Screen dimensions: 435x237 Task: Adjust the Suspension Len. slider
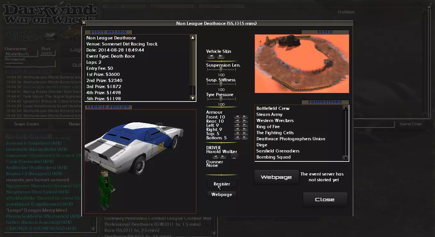coord(221,69)
